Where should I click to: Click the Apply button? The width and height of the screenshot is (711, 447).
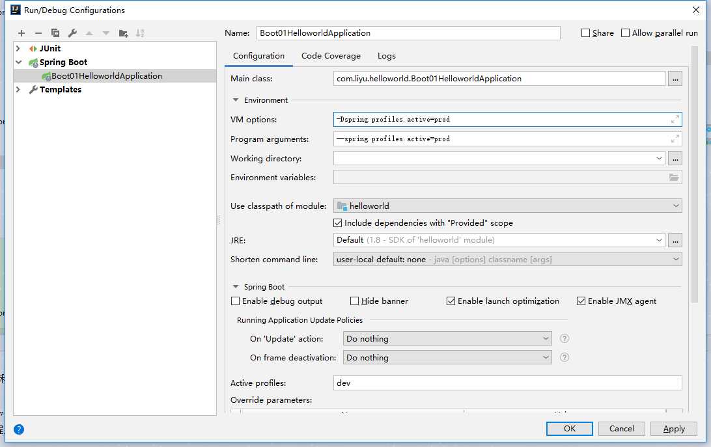(674, 429)
